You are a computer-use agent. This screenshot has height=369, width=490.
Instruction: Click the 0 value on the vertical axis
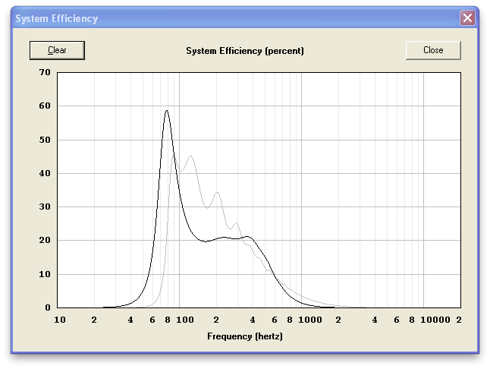[x=48, y=307]
